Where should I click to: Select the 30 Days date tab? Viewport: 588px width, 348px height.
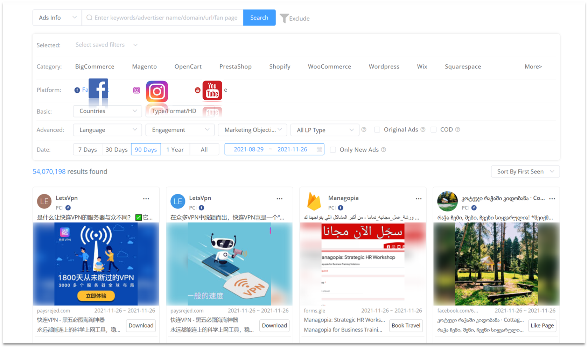117,149
